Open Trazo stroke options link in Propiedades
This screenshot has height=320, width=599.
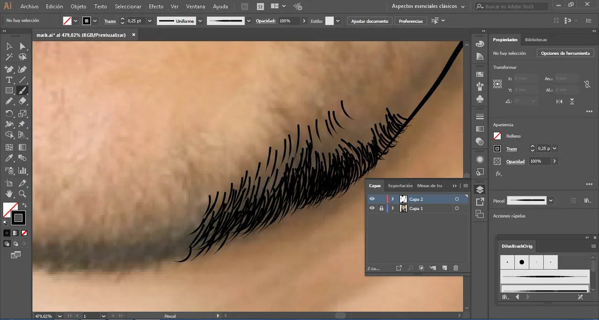[x=511, y=149]
